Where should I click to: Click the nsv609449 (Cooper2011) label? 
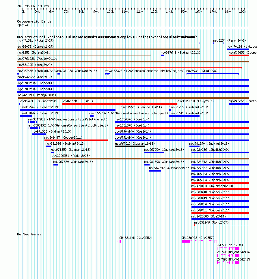pos(210,198)
